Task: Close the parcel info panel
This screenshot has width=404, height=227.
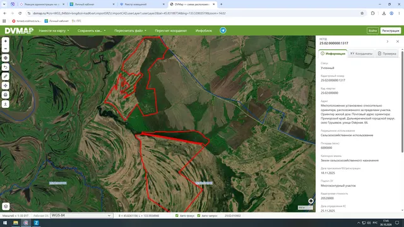Action: [x=398, y=42]
